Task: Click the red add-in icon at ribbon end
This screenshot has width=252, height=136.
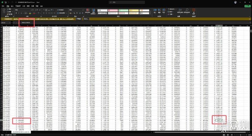Action: (194, 11)
